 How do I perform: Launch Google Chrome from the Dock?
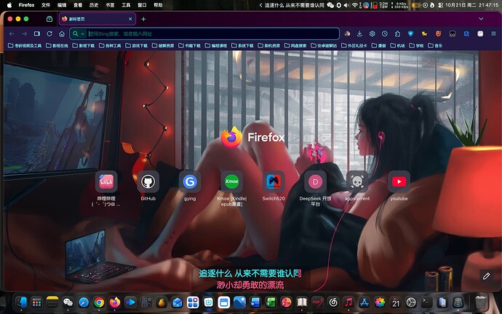tap(99, 302)
